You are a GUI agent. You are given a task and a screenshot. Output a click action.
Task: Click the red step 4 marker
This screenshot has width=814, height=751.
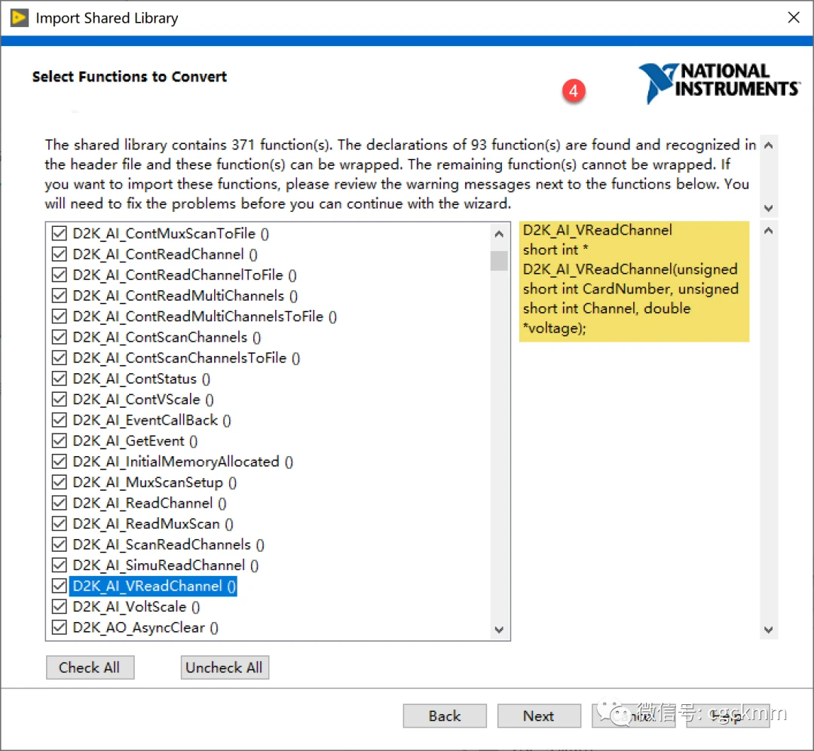coord(574,91)
